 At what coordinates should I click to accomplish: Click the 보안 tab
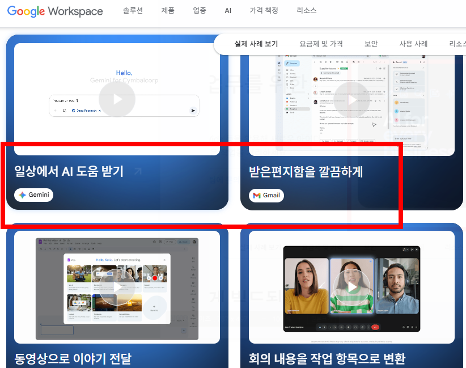[x=371, y=44]
